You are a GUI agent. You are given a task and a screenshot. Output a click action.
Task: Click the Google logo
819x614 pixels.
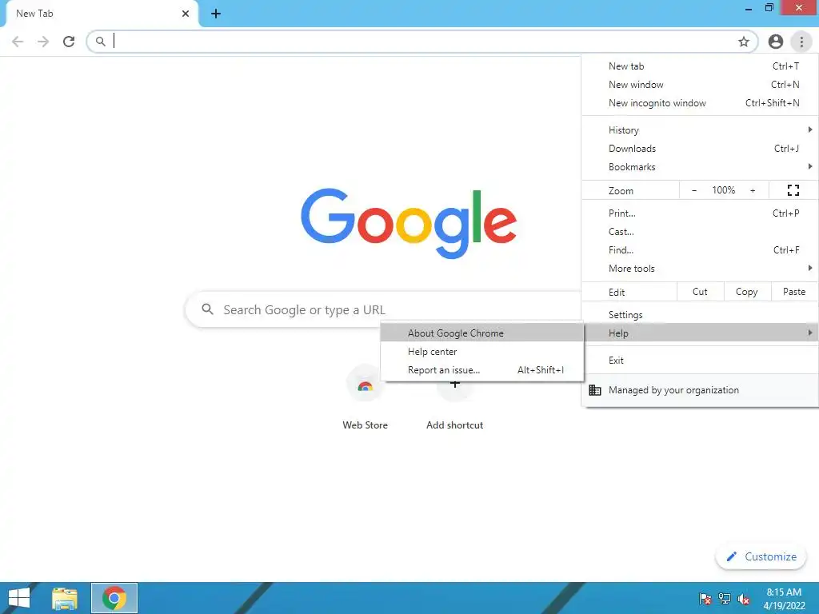(x=409, y=224)
